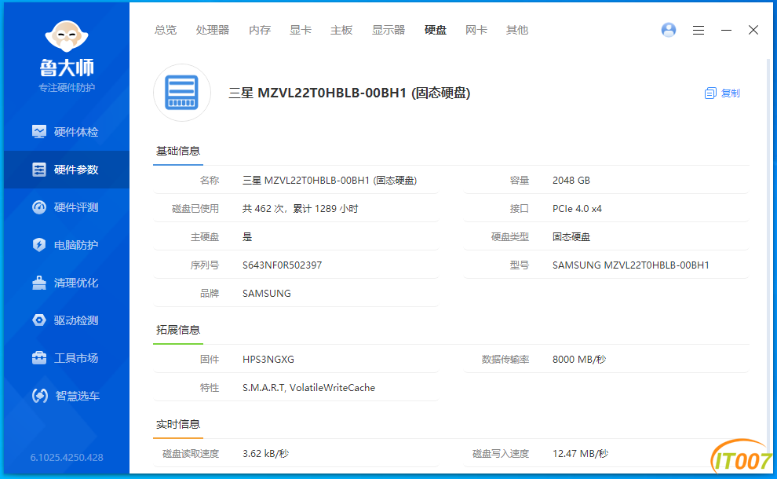Click the 拓展信息 section heading
Screen dimensions: 777x479
pos(178,330)
